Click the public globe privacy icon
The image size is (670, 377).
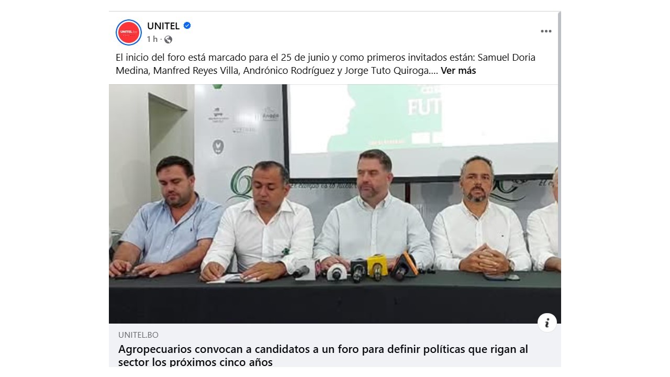(x=168, y=39)
